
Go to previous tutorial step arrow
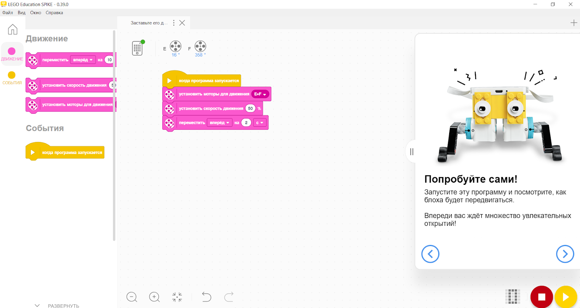click(x=430, y=254)
